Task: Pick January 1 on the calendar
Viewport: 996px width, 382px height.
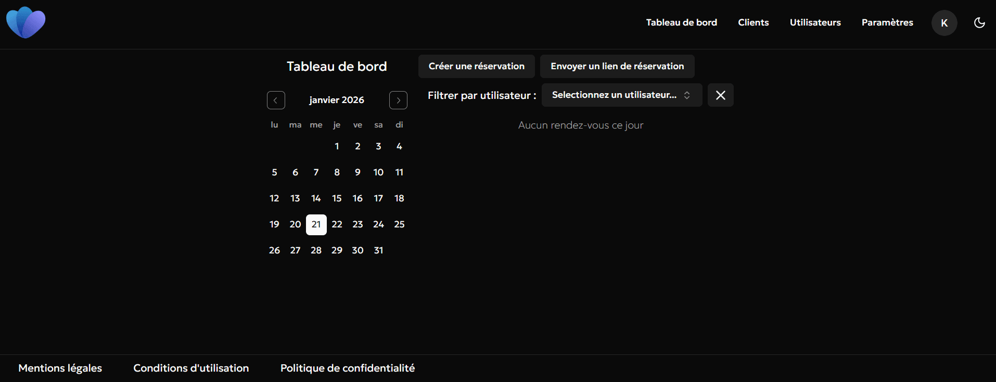Action: (x=337, y=146)
